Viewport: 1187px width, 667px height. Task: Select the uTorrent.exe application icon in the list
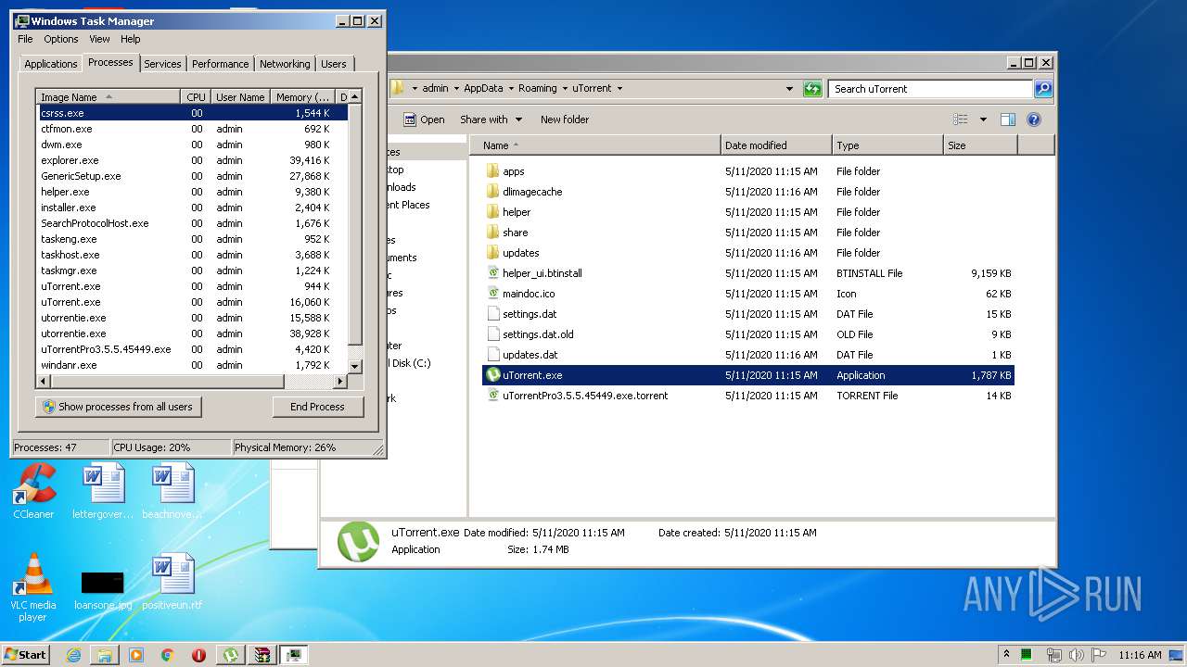click(x=492, y=375)
